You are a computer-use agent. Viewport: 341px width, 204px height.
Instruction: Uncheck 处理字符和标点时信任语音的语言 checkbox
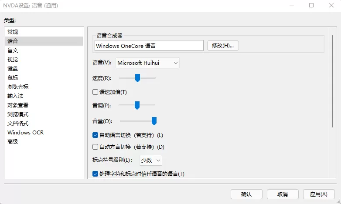[x=95, y=174]
